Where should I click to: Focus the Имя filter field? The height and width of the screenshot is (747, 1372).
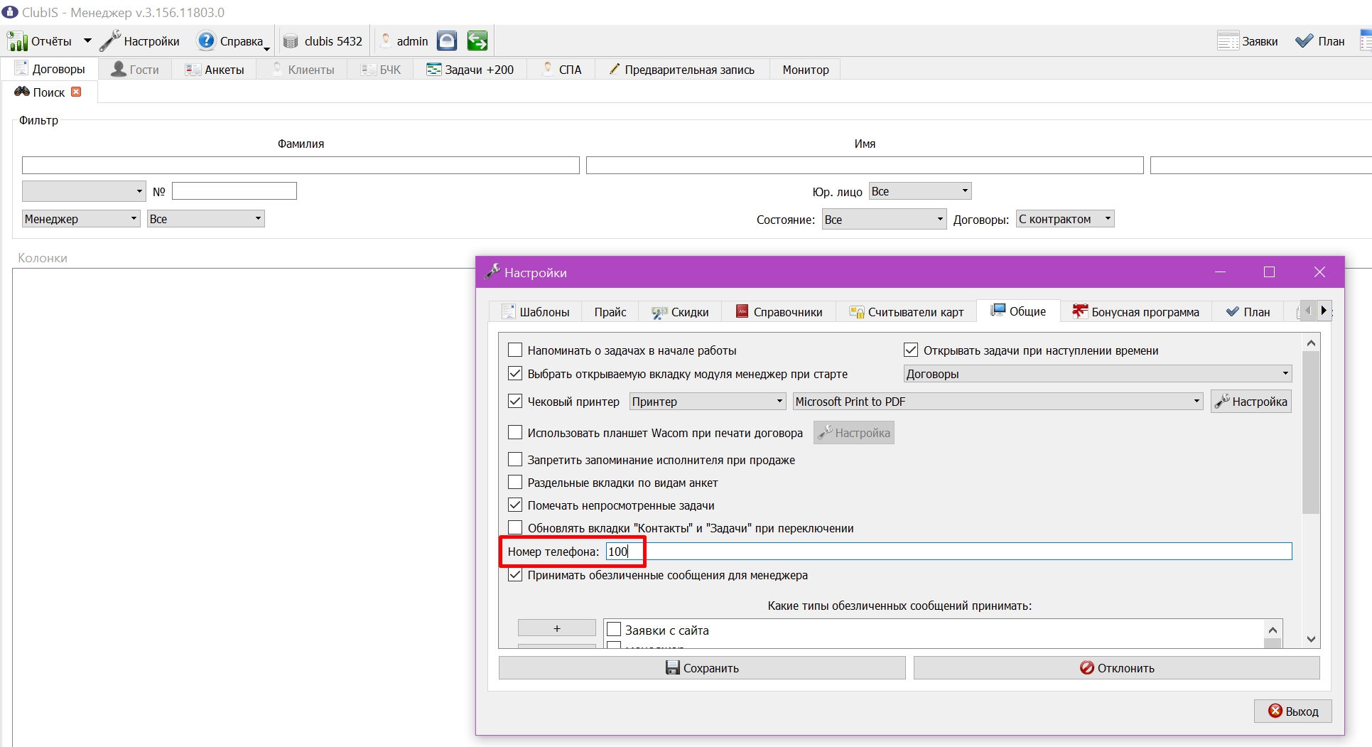(x=865, y=165)
